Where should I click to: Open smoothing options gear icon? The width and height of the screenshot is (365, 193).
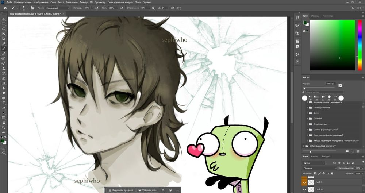click(153, 8)
